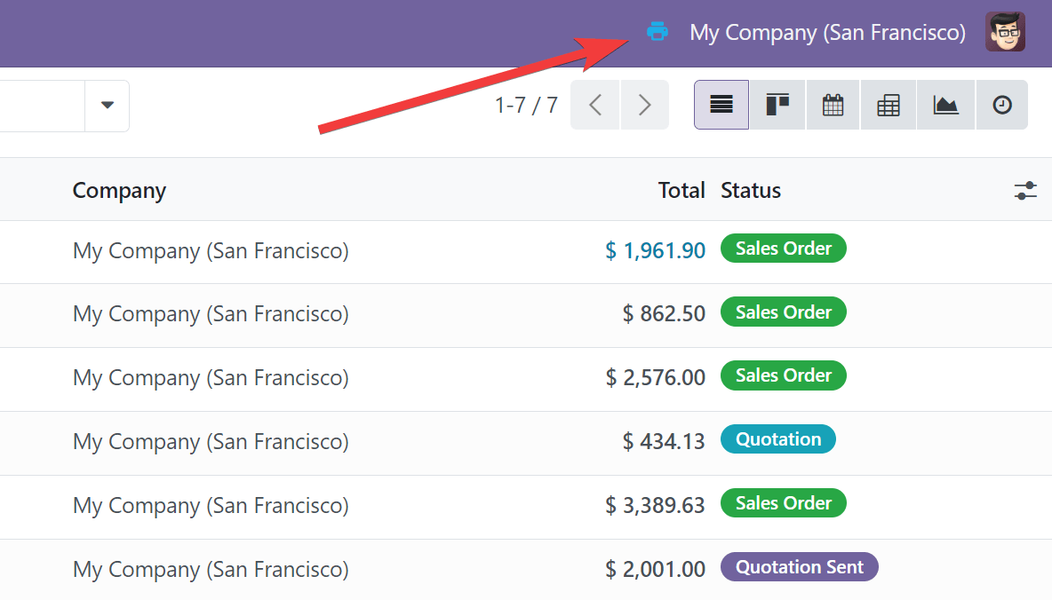Go to the previous page of records
The width and height of the screenshot is (1052, 600).
pos(595,105)
